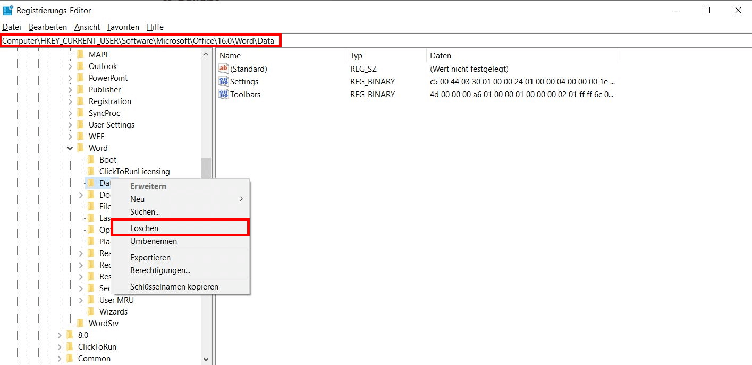Click the Word folder icon
752x365 pixels.
[x=81, y=148]
